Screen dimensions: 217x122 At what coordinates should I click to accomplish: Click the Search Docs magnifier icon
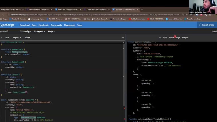(200, 25)
